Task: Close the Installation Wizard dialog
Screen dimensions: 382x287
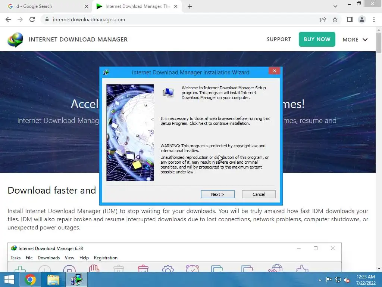Action: point(274,71)
